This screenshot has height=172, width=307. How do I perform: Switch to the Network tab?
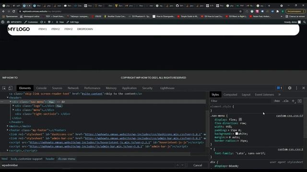[x=73, y=88]
